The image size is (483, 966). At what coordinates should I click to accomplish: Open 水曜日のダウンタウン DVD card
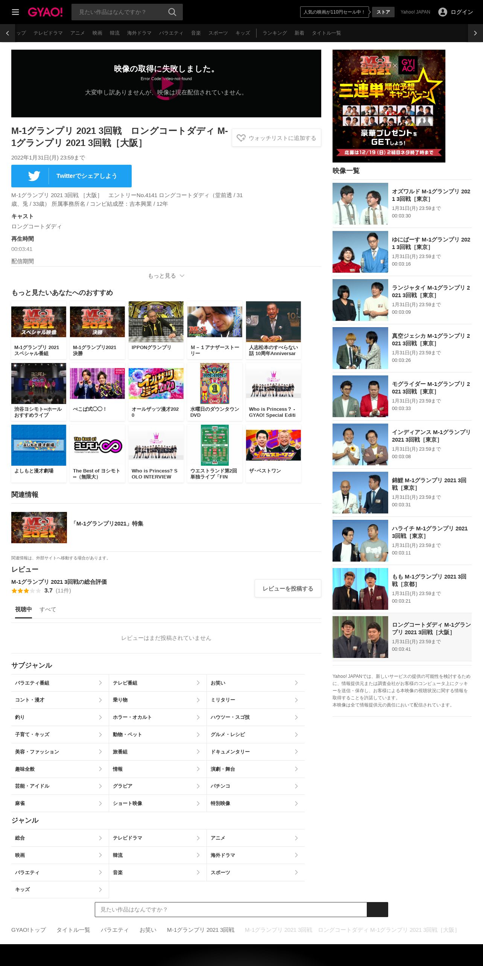[x=215, y=392]
